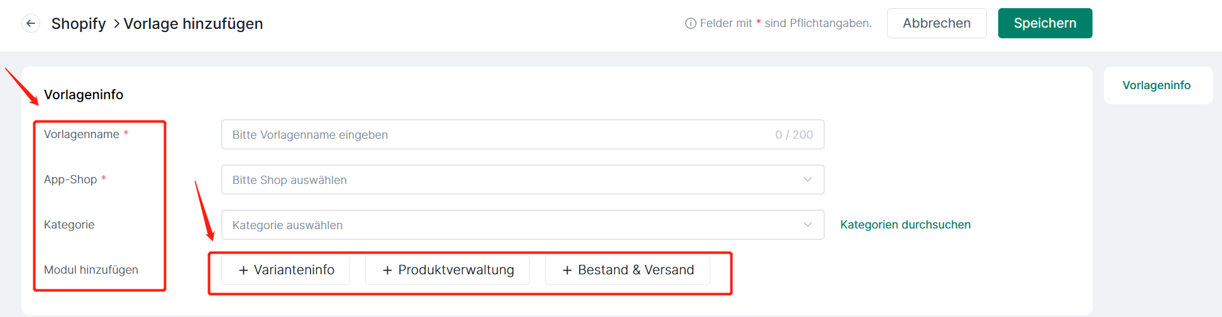Open the Bitte Shop auswählen combo box

pos(522,180)
